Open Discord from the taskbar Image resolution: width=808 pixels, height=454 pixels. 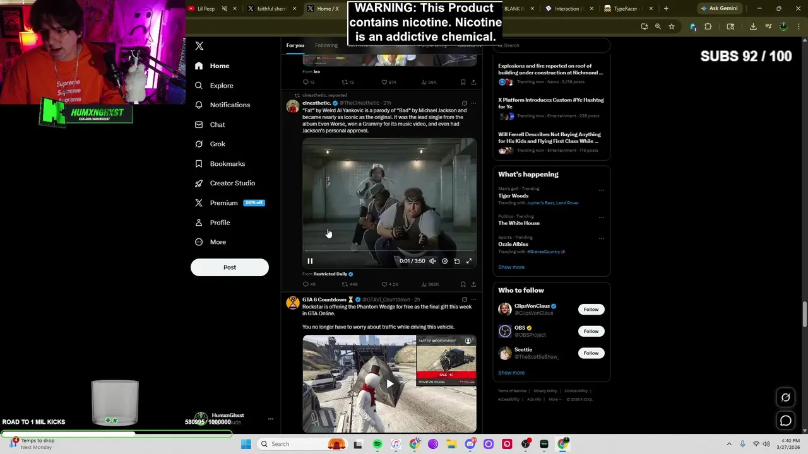tap(470, 444)
